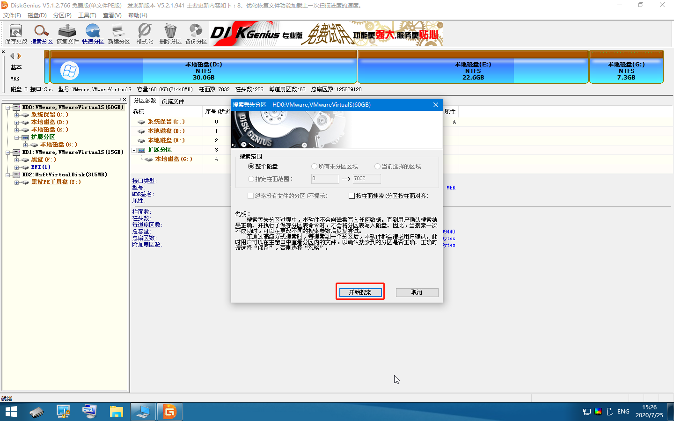This screenshot has height=421, width=674.
Task: Switch to the 分区参数 tab
Action: (x=145, y=101)
